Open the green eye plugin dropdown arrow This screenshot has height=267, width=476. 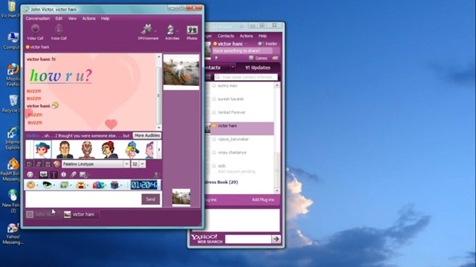[x=54, y=185]
